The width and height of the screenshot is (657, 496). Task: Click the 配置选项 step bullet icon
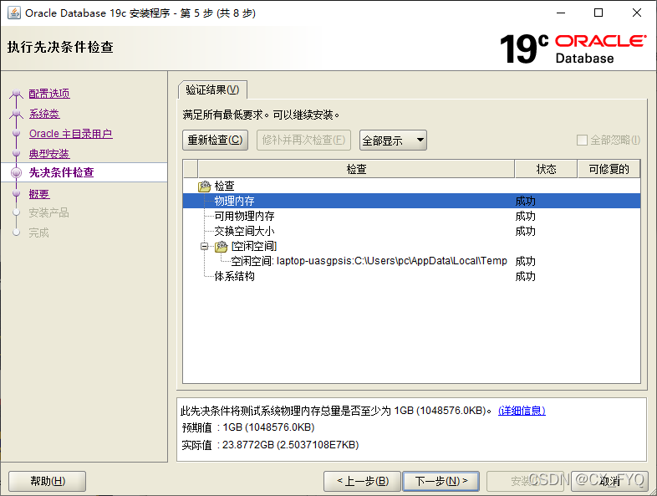(x=16, y=95)
